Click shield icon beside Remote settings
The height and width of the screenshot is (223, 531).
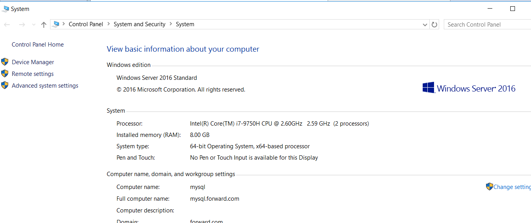[x=5, y=74]
